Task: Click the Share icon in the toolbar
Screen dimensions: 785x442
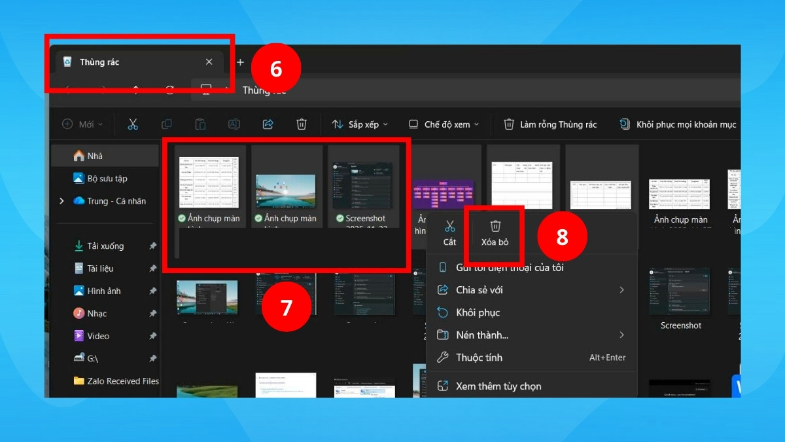Action: point(268,124)
